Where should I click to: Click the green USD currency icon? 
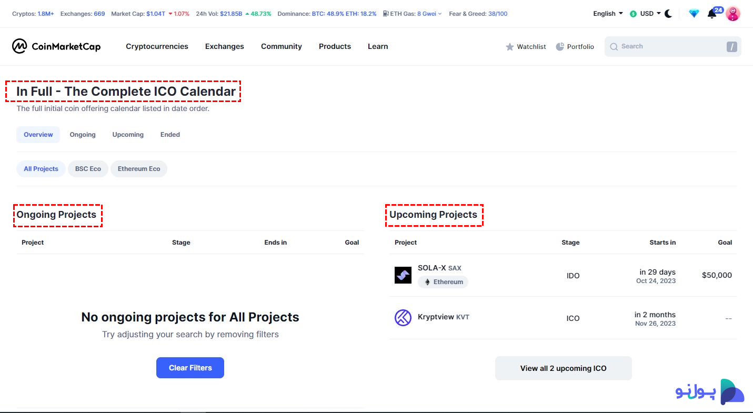(633, 14)
